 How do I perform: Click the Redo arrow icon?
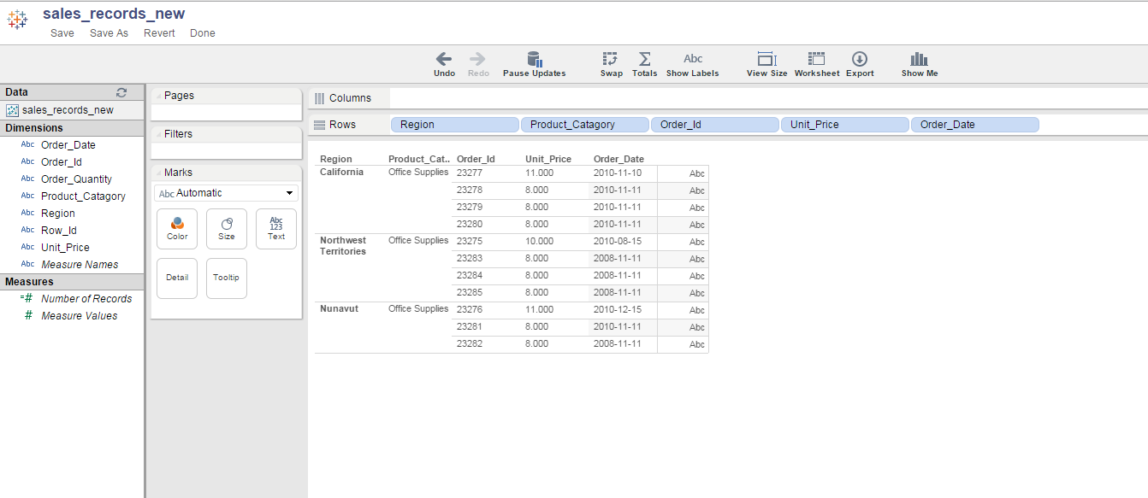(x=477, y=59)
